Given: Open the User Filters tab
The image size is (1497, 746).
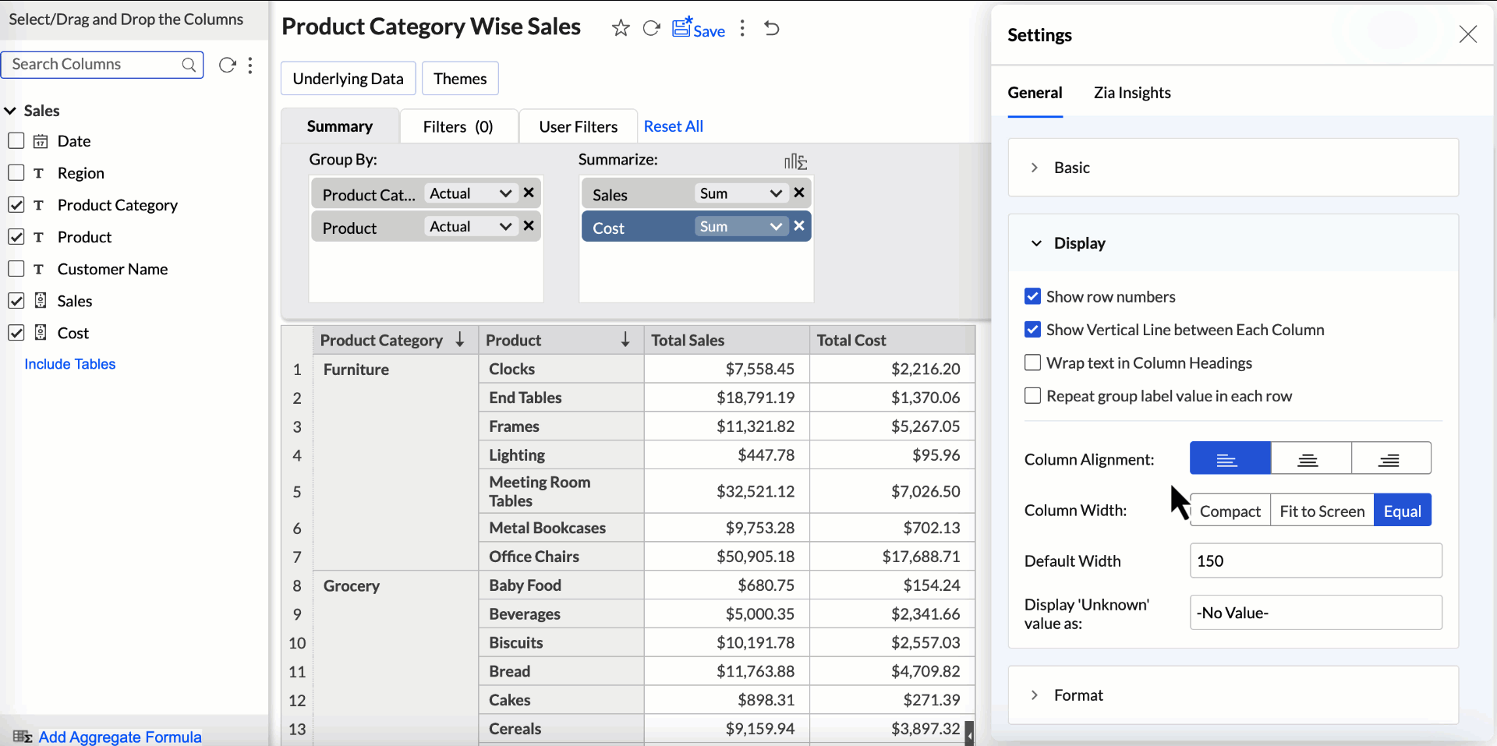Looking at the screenshot, I should point(578,126).
